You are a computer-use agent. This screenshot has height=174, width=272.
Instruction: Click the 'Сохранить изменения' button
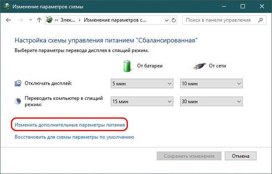pos(189,156)
